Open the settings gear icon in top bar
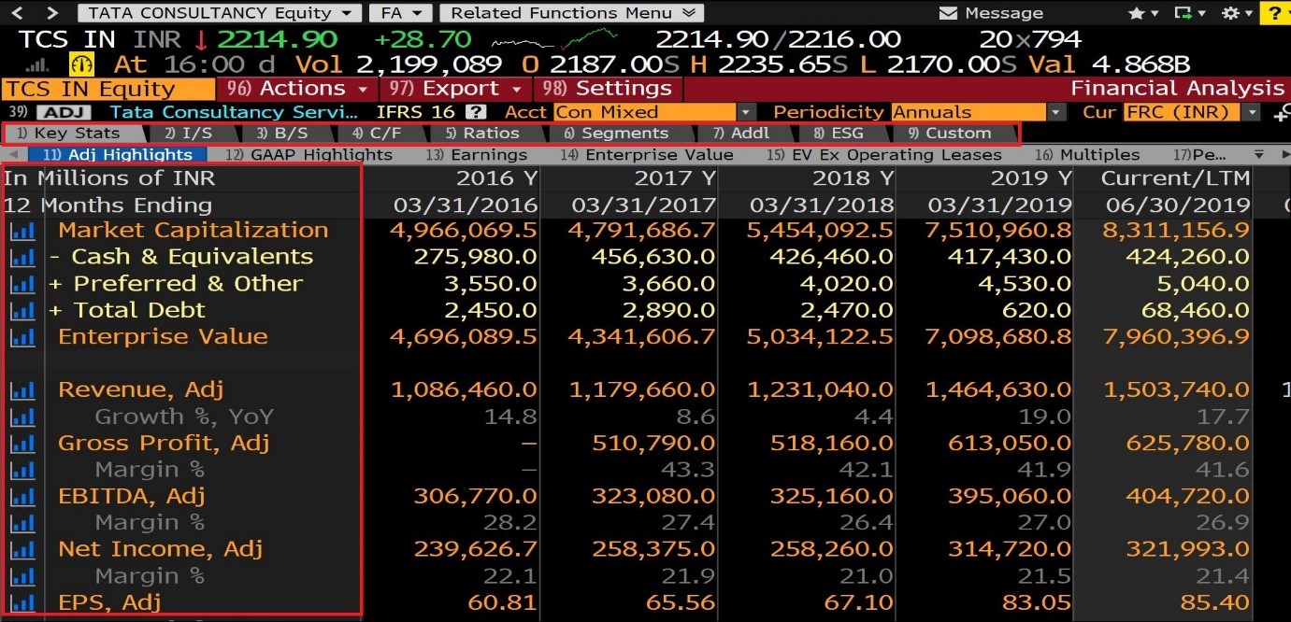This screenshot has width=1291, height=622. [x=1230, y=13]
